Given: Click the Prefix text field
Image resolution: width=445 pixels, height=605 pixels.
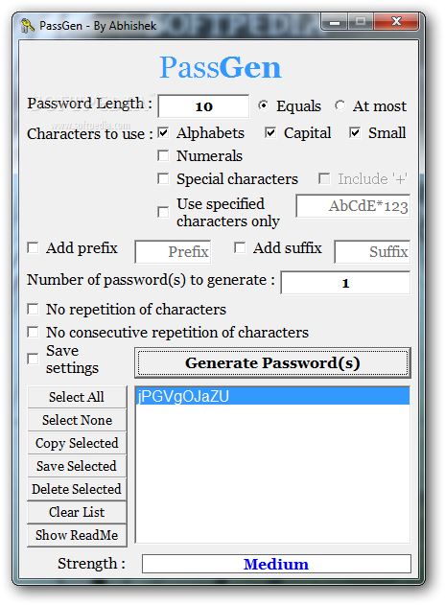Looking at the screenshot, I should pyautogui.click(x=173, y=252).
